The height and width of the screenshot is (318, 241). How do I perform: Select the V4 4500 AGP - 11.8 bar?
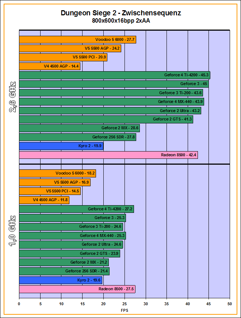pyautogui.click(x=44, y=200)
